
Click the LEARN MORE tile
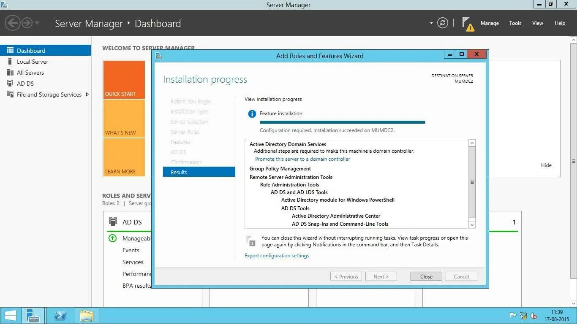[124, 157]
